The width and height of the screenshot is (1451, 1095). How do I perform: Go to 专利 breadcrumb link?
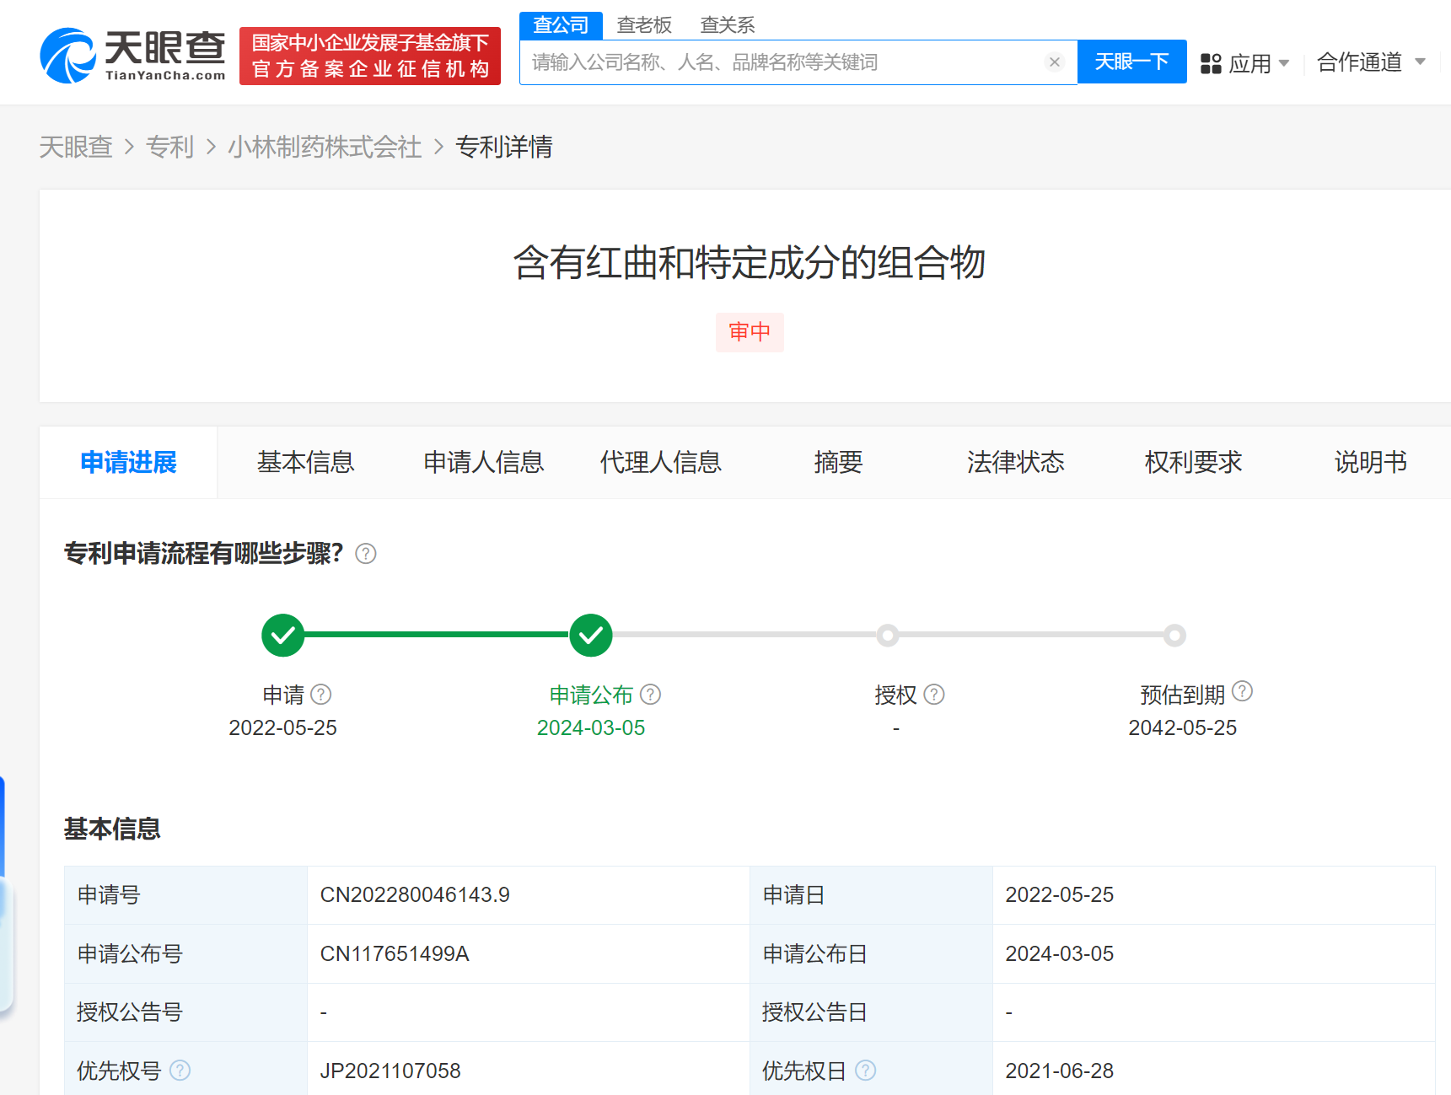click(x=170, y=148)
